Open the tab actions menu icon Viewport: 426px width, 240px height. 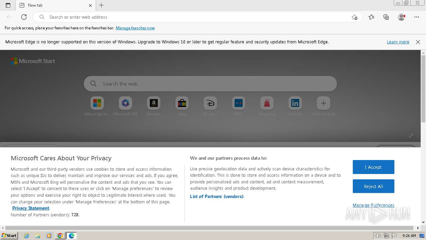click(8, 5)
